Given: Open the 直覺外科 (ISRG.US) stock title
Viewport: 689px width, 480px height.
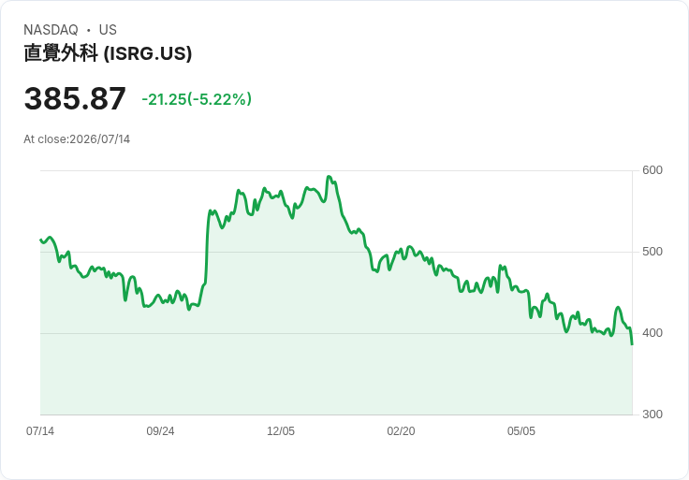Looking at the screenshot, I should coord(108,53).
